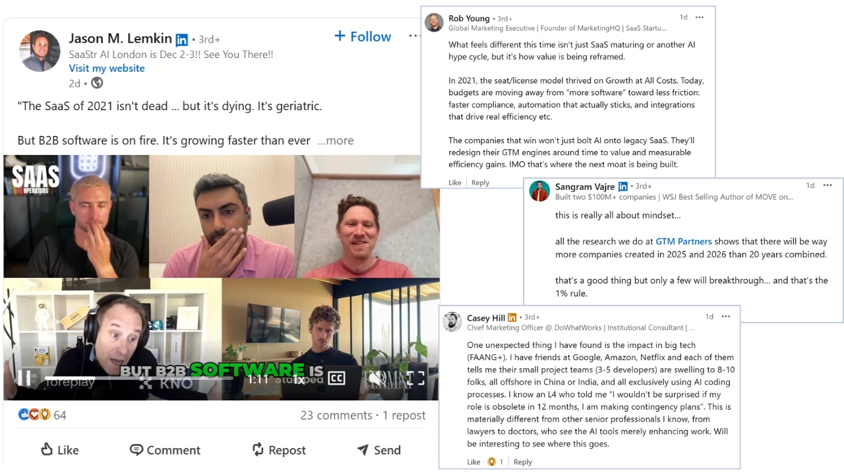Unmute the video speaker icon
Image resolution: width=844 pixels, height=475 pixels.
[377, 379]
